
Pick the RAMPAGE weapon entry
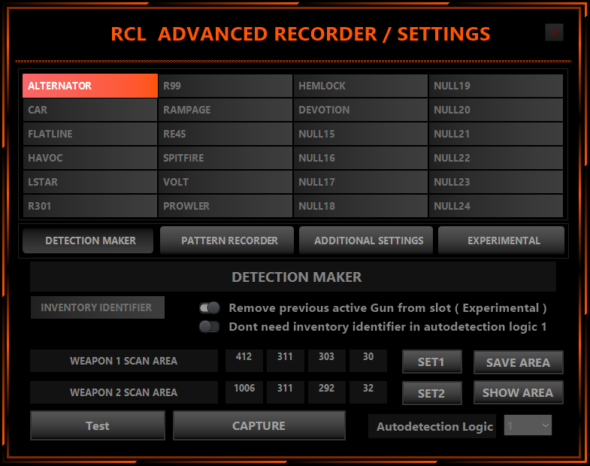(x=225, y=110)
